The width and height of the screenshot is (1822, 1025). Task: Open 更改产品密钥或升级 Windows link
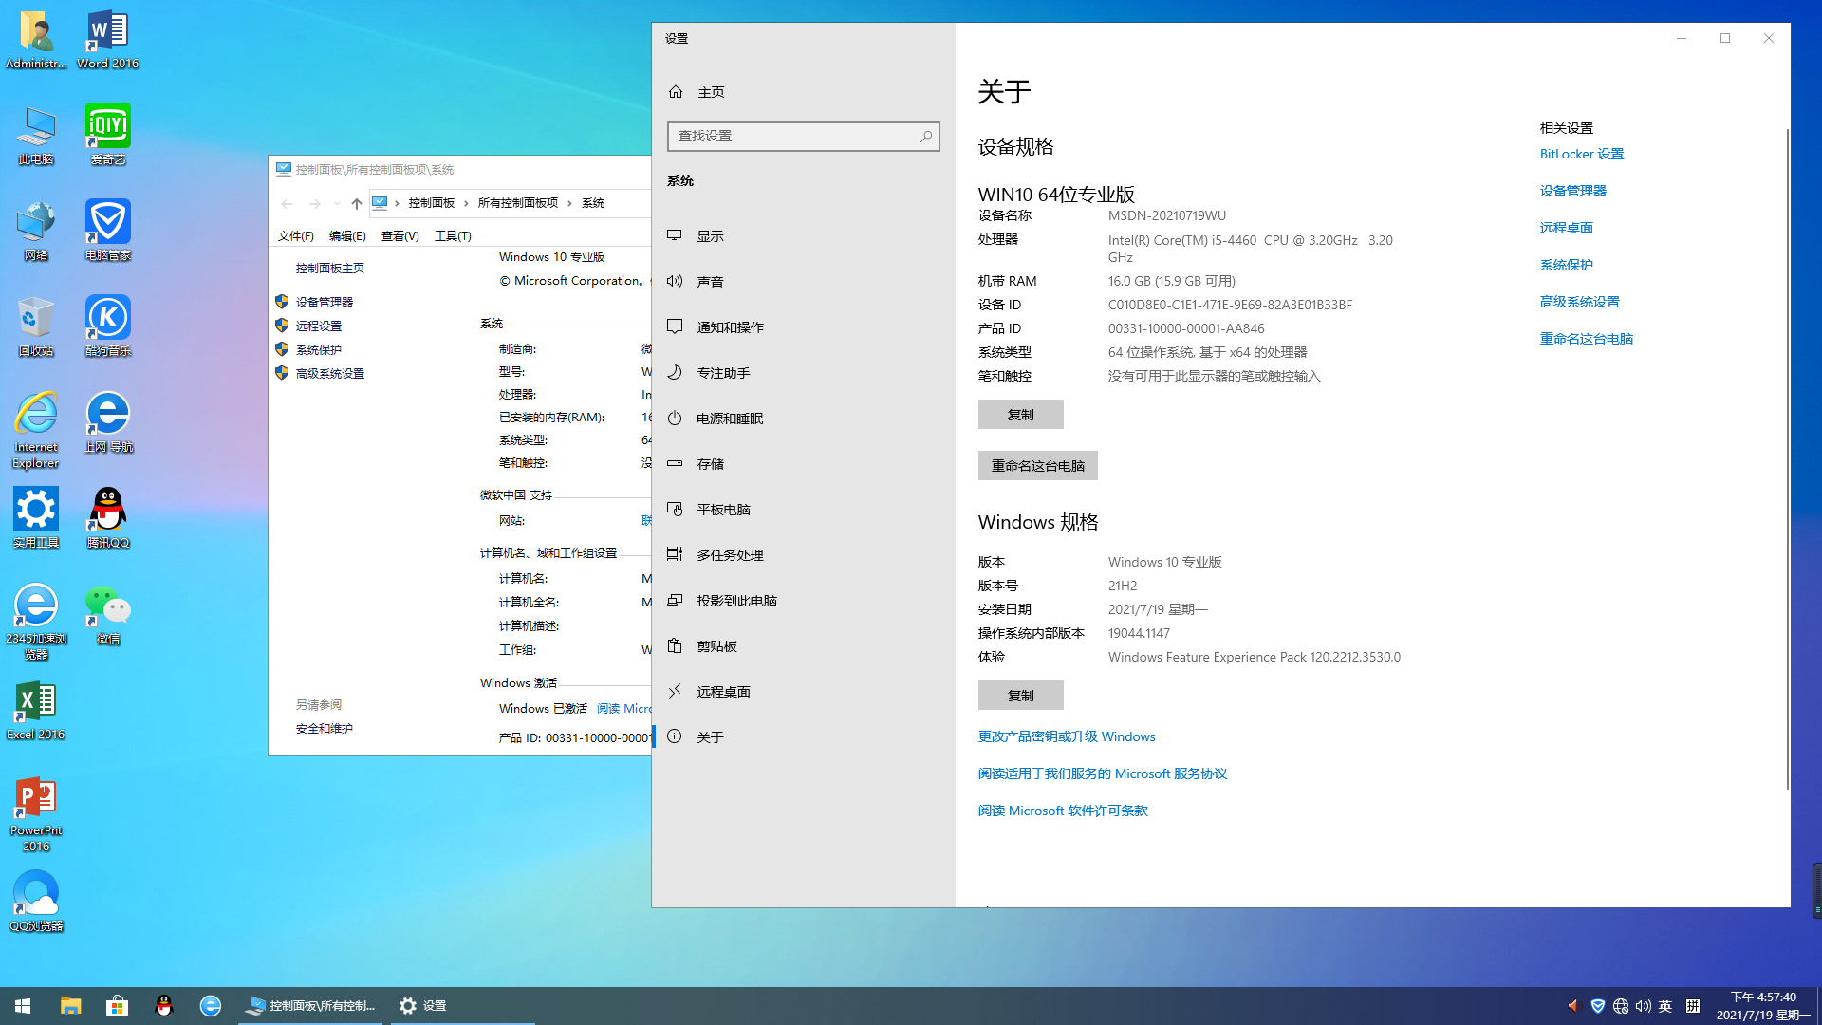tap(1067, 736)
